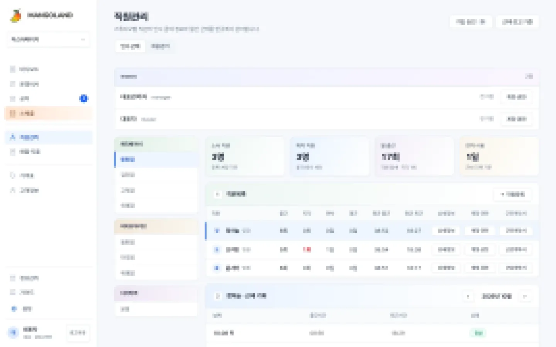Switch to the inactive tab under the page title
The height and width of the screenshot is (347, 556).
160,47
